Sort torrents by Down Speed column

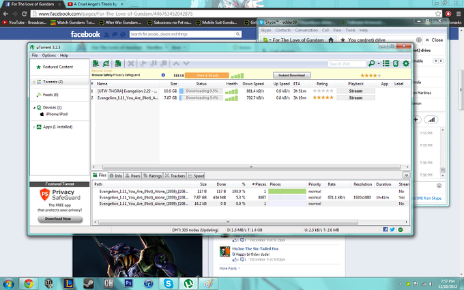253,84
